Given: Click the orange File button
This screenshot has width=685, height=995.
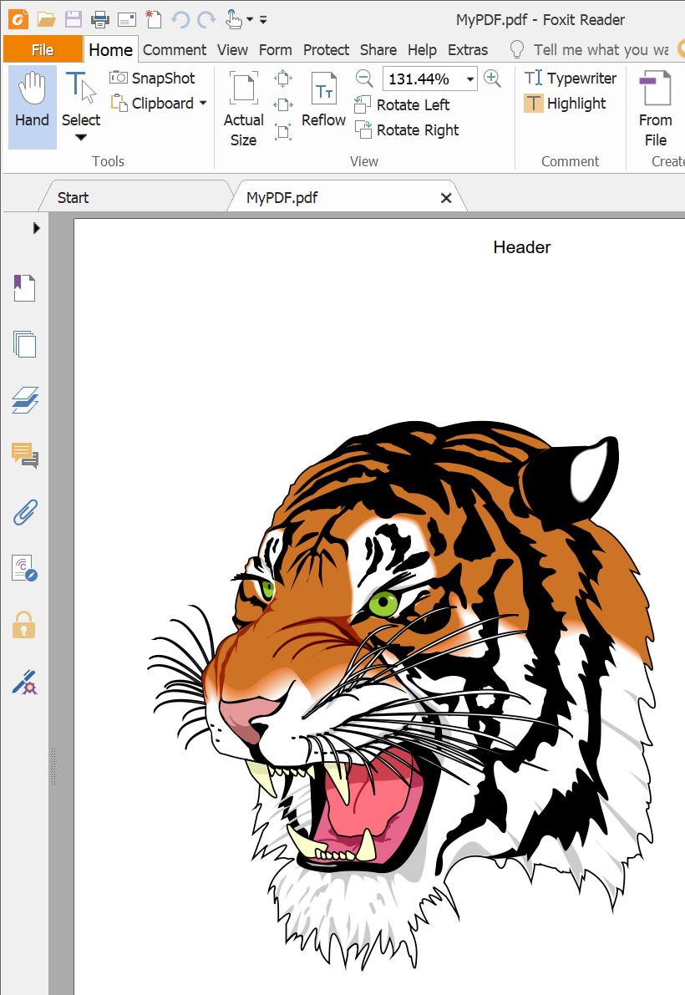Looking at the screenshot, I should click(43, 50).
